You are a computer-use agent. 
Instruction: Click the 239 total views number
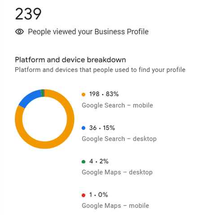coord(28,14)
